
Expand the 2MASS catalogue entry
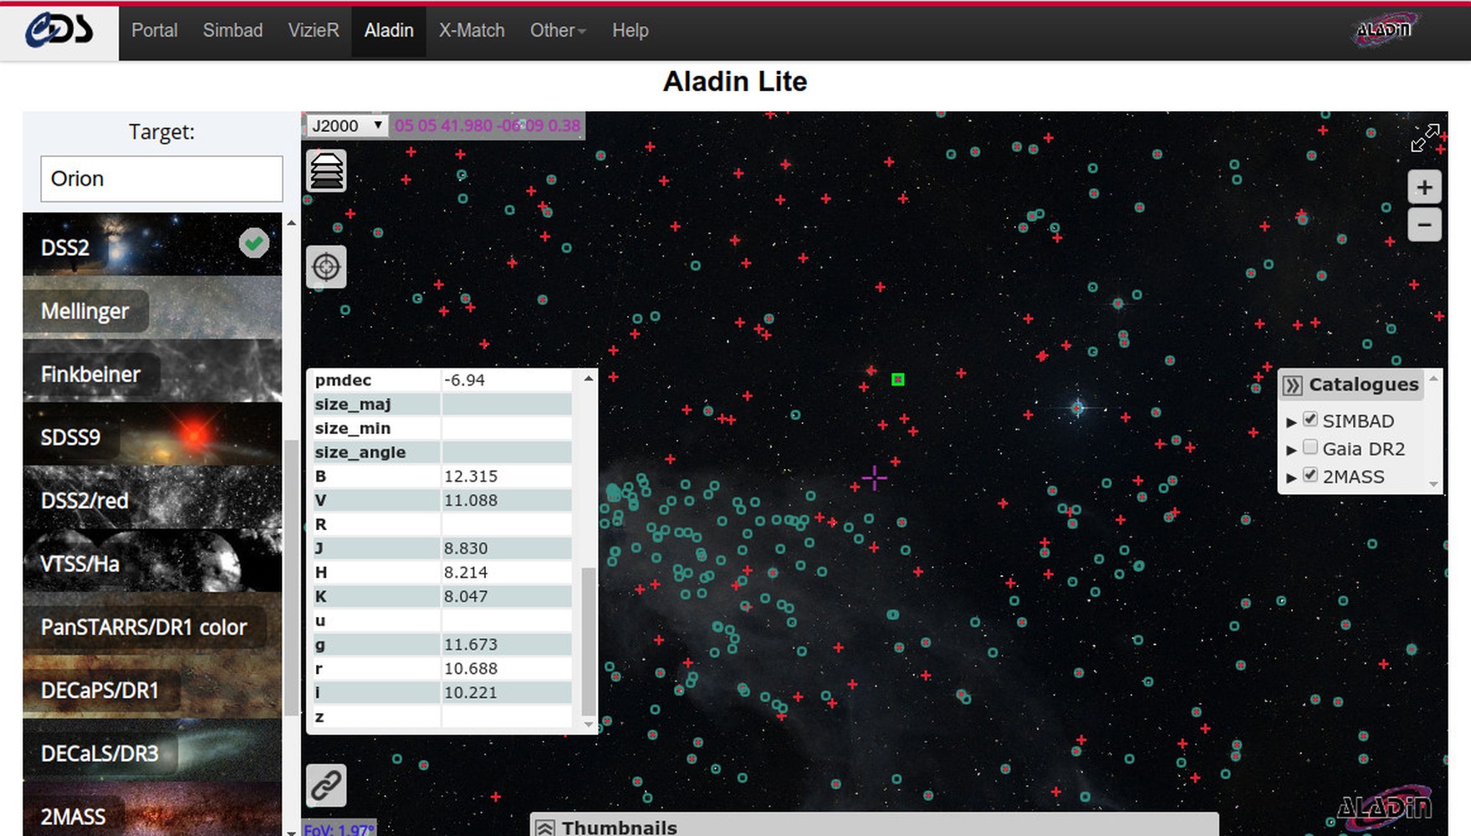point(1291,477)
